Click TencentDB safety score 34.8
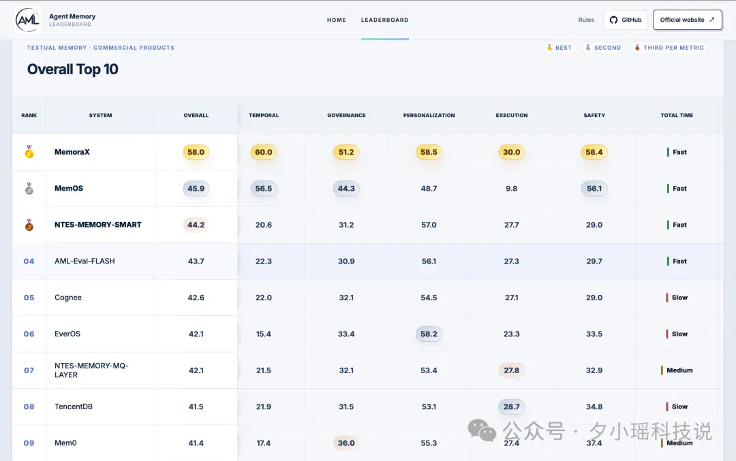 [594, 407]
